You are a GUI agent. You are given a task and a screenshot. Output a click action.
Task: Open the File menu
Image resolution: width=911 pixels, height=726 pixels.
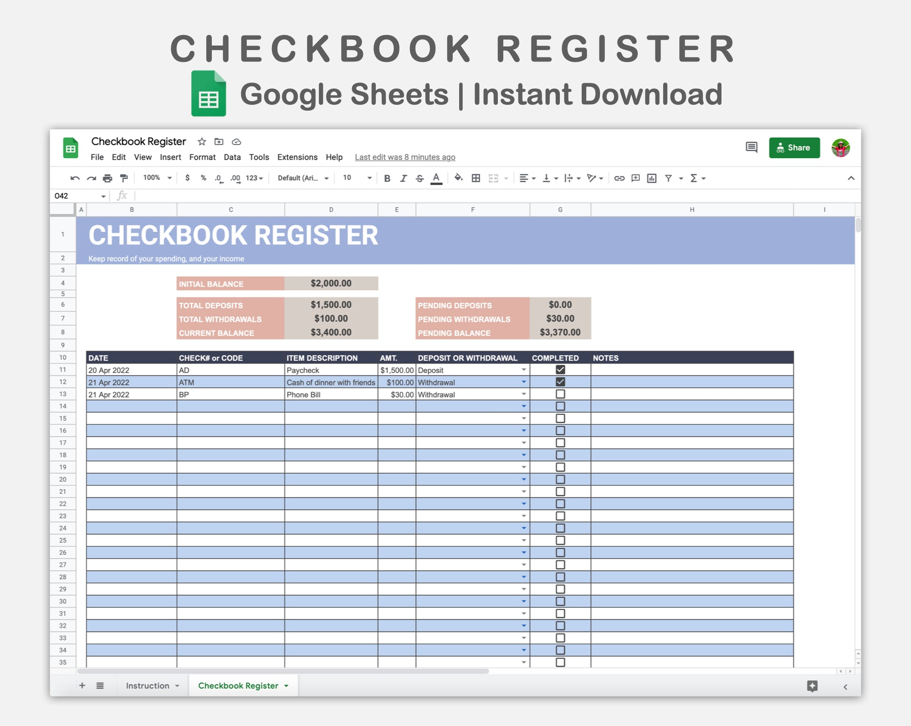97,157
